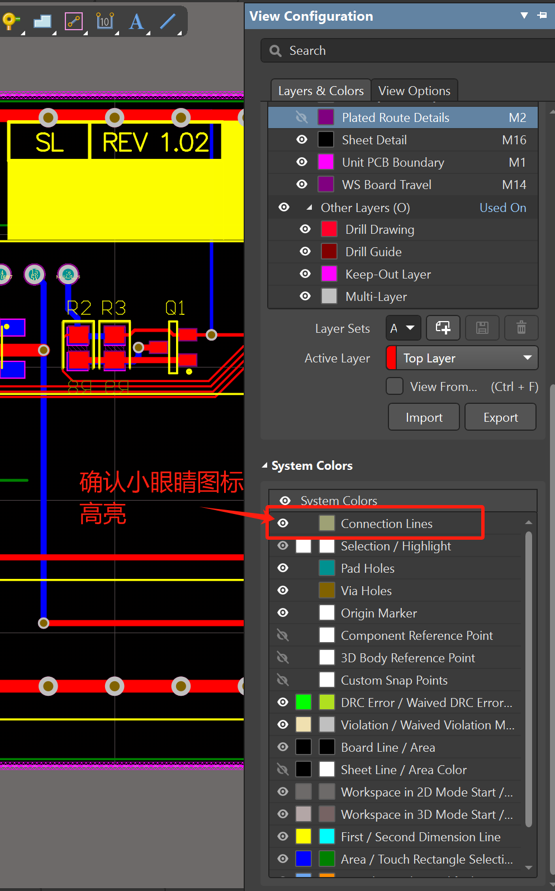Select the interactive routing tool
Viewport: 555px width, 891px height.
tap(74, 21)
